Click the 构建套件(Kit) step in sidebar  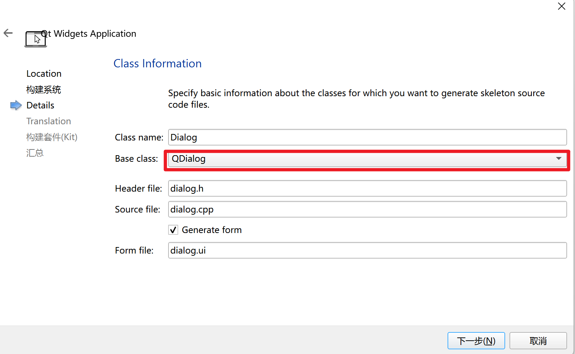coord(52,137)
